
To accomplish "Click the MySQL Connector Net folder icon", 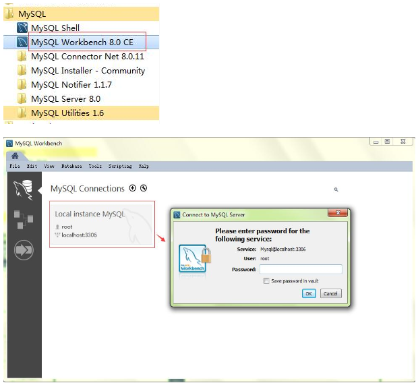I will (22, 56).
